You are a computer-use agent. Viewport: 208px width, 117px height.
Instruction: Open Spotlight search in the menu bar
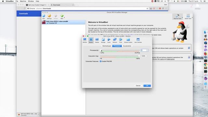[201, 1]
